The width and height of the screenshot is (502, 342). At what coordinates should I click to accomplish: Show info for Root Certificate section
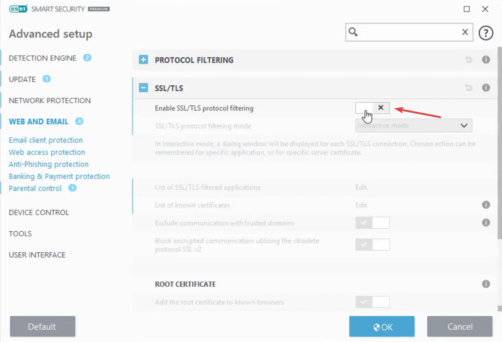pyautogui.click(x=486, y=284)
